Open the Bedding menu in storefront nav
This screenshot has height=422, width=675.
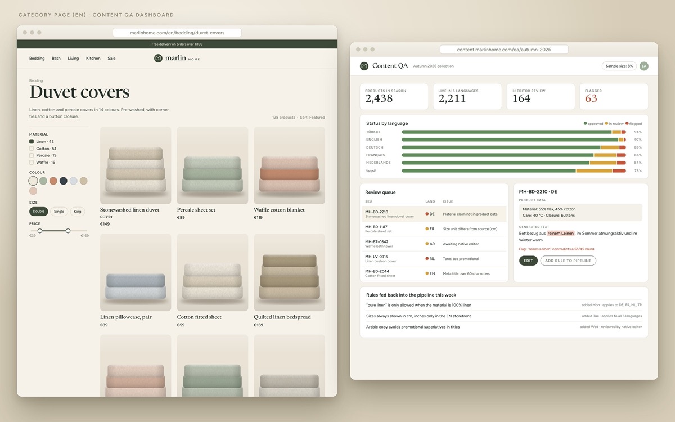coord(37,58)
